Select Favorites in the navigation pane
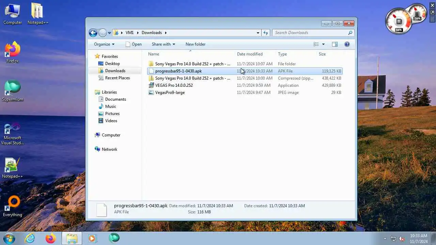The width and height of the screenshot is (436, 245). coord(110,56)
